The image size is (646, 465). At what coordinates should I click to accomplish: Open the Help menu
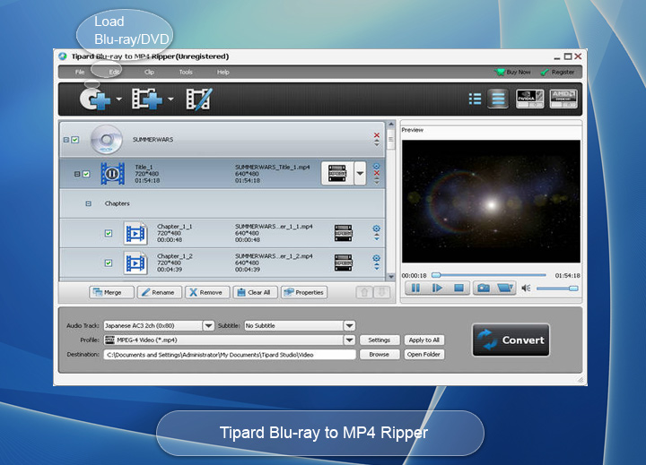tap(223, 72)
